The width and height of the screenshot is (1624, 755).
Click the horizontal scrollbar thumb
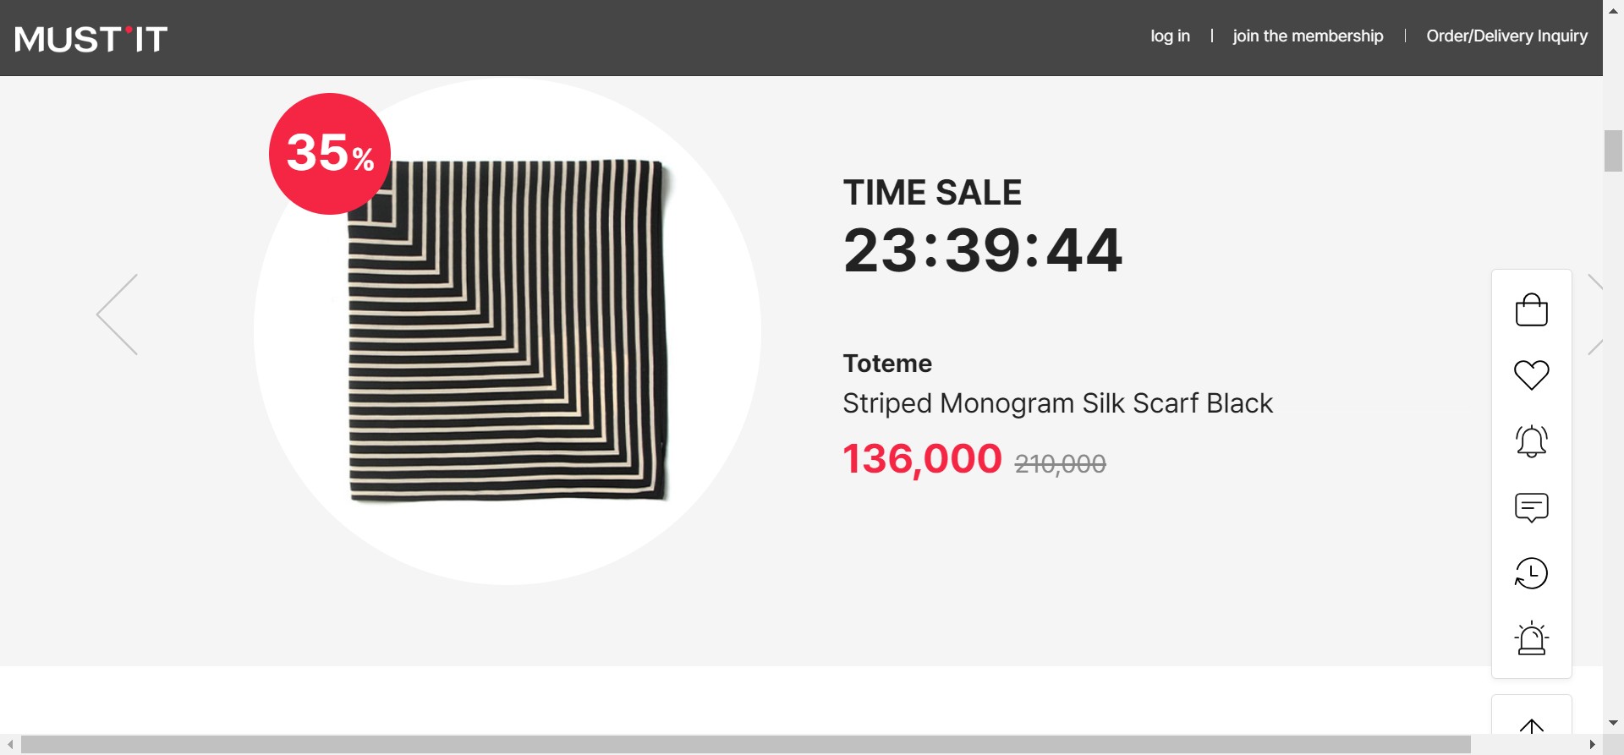(x=744, y=745)
